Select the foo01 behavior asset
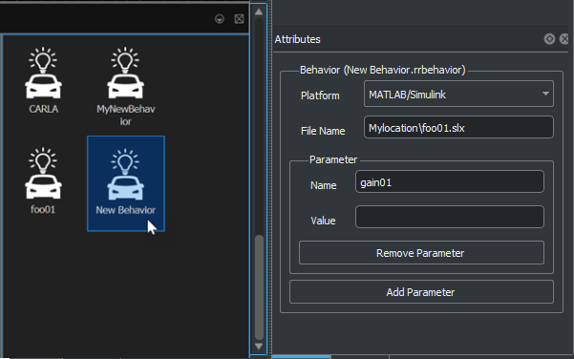 43,180
